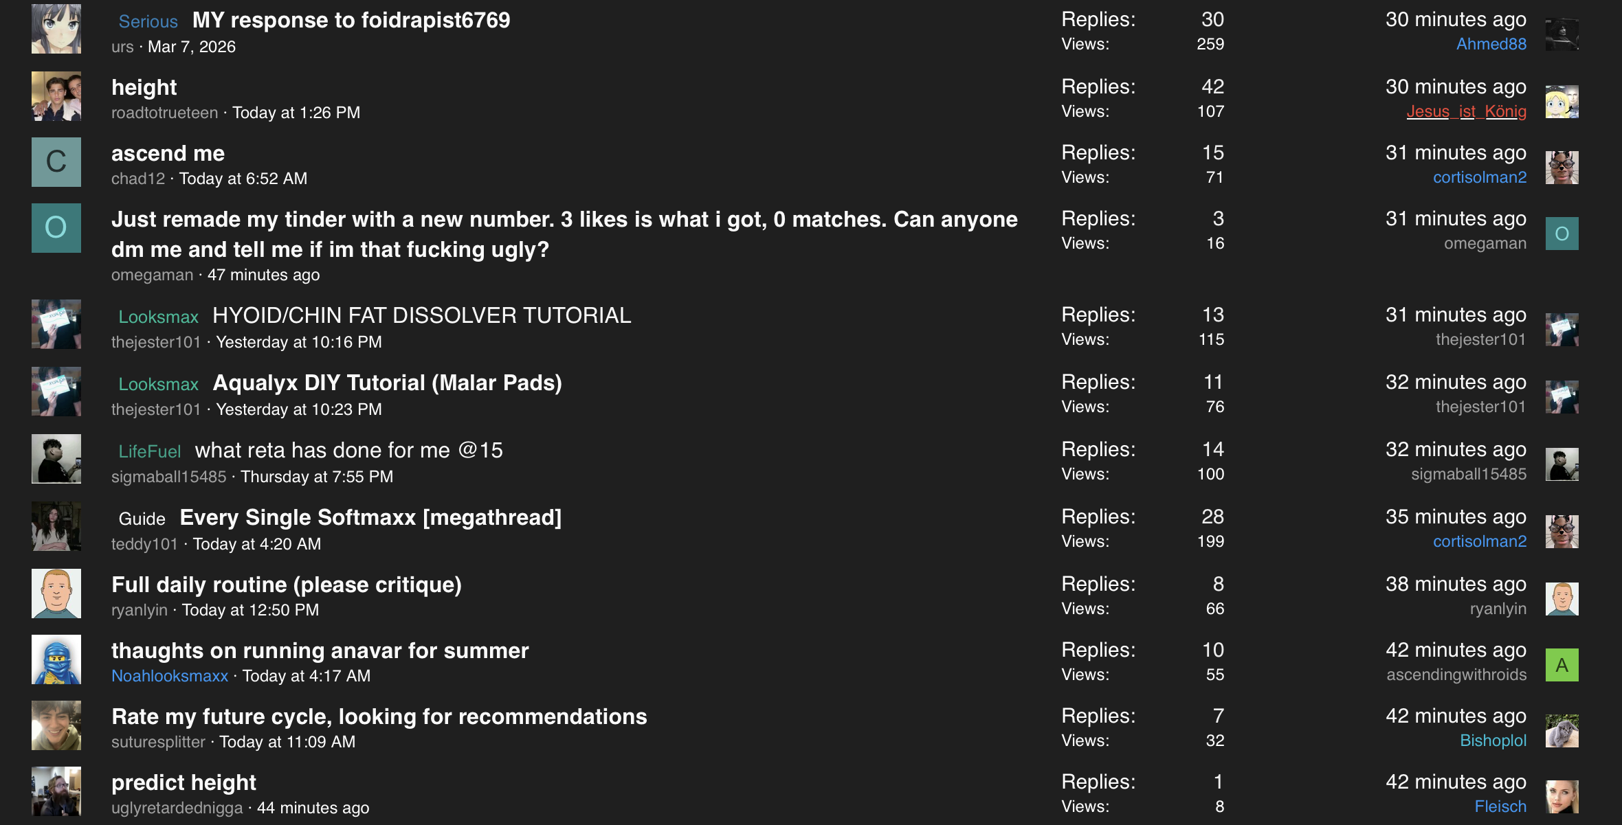Select the LifeFuel prefix label
1622x825 pixels.
pos(149,451)
